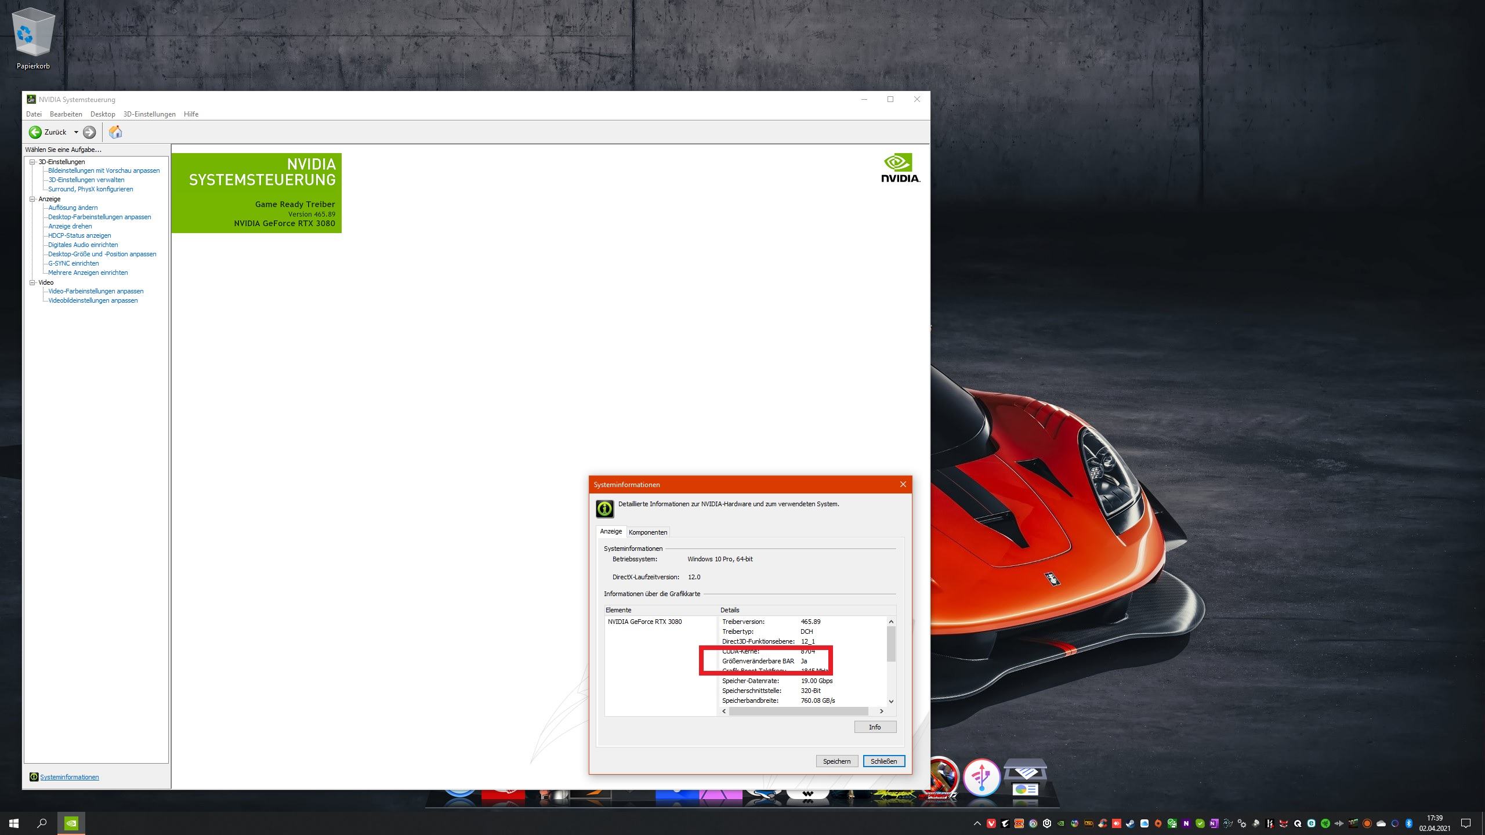Viewport: 1485px width, 835px height.
Task: Click the Systeminformationen icon in bottom-left corner
Action: (x=34, y=777)
